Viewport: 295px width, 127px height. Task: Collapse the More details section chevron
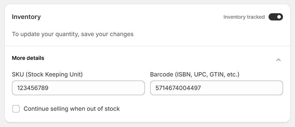click(278, 60)
